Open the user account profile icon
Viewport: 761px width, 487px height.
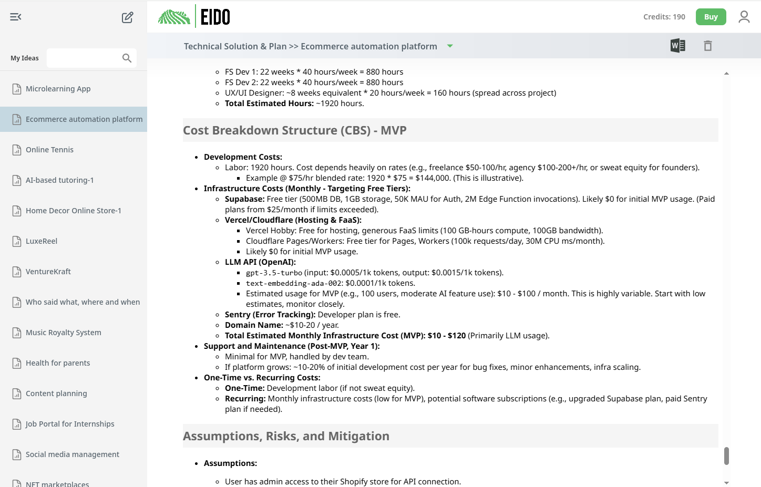click(744, 16)
